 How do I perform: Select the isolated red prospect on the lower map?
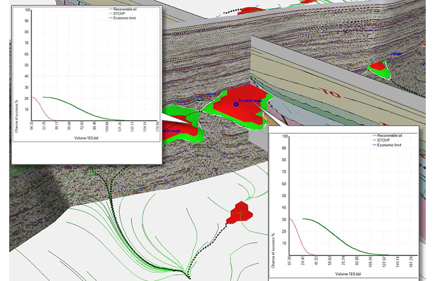point(240,213)
